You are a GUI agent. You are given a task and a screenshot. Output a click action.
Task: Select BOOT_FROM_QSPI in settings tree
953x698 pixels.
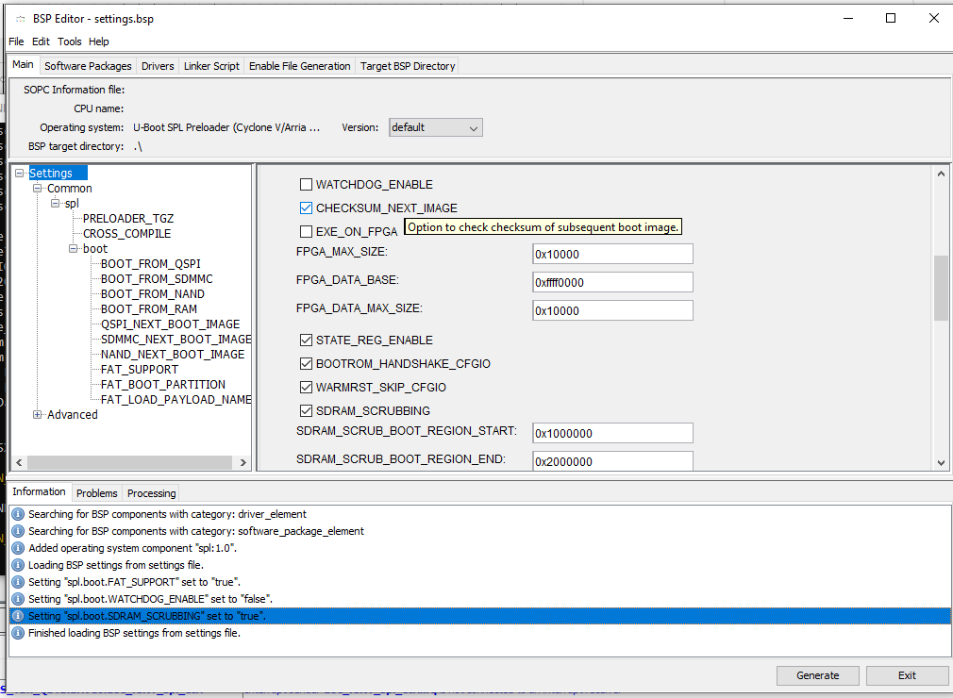[x=150, y=264]
